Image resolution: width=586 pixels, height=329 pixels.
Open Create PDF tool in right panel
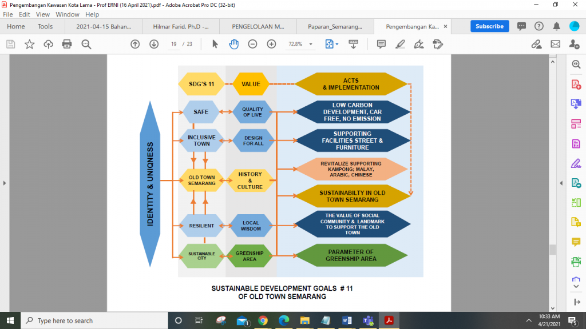coord(576,85)
